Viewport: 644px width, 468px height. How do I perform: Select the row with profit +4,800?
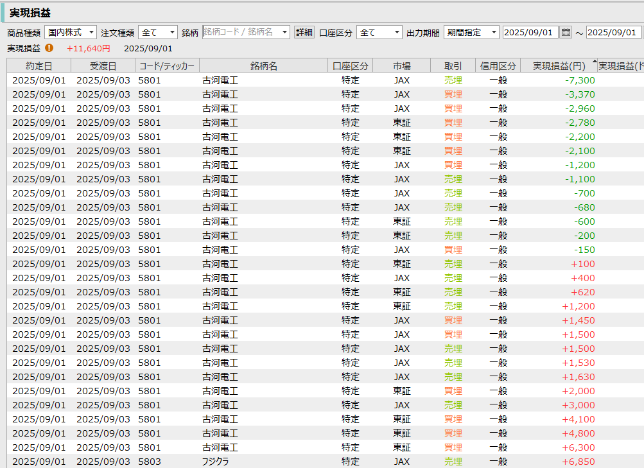pyautogui.click(x=326, y=433)
